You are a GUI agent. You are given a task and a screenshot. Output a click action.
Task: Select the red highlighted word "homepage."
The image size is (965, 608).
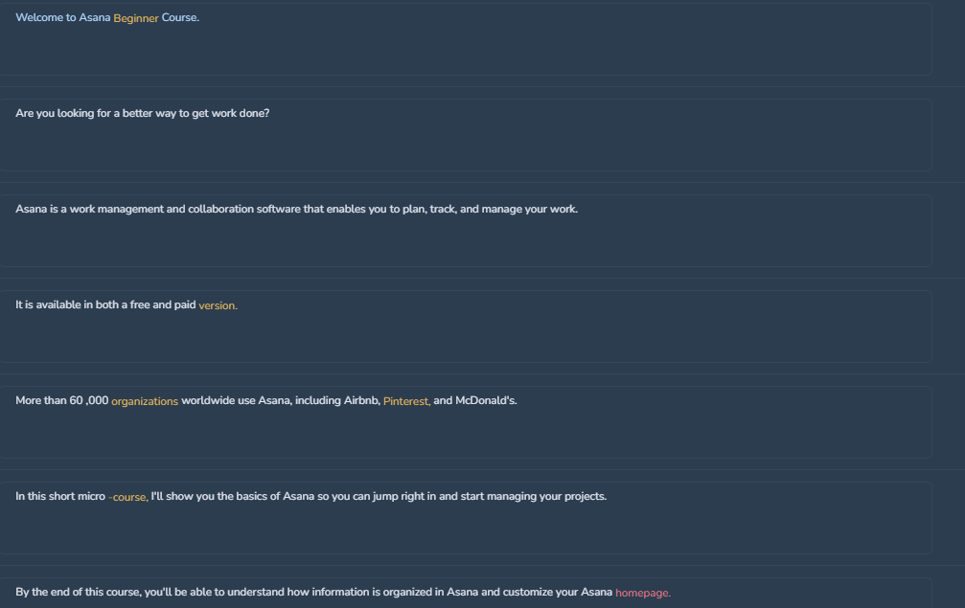642,594
